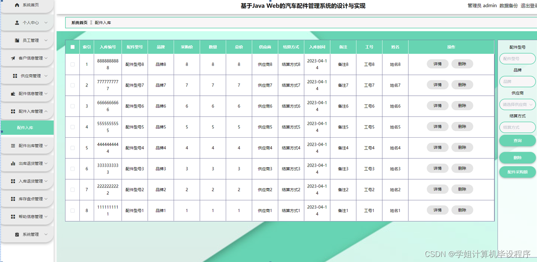Check the checkbox on row of 配件型号1
This screenshot has width=537, height=262.
[x=72, y=210]
